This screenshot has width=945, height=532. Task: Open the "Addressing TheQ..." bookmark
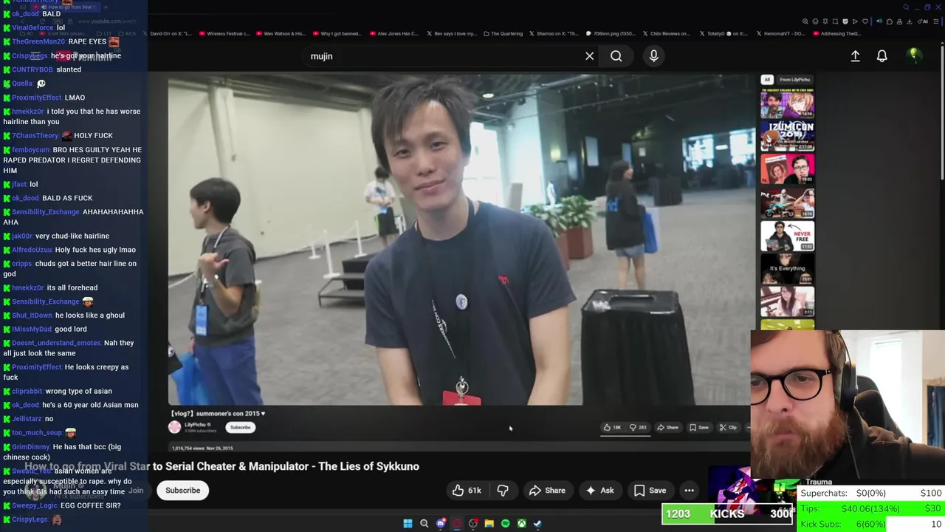click(x=836, y=33)
